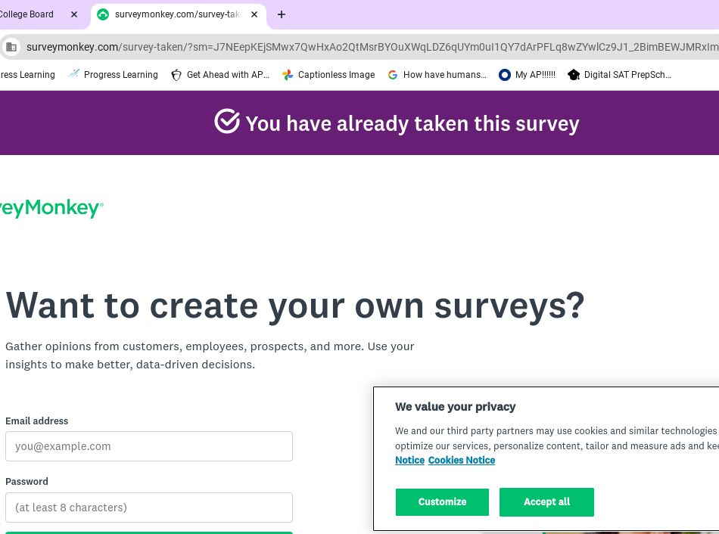Switch to the College Board tab

(30, 14)
